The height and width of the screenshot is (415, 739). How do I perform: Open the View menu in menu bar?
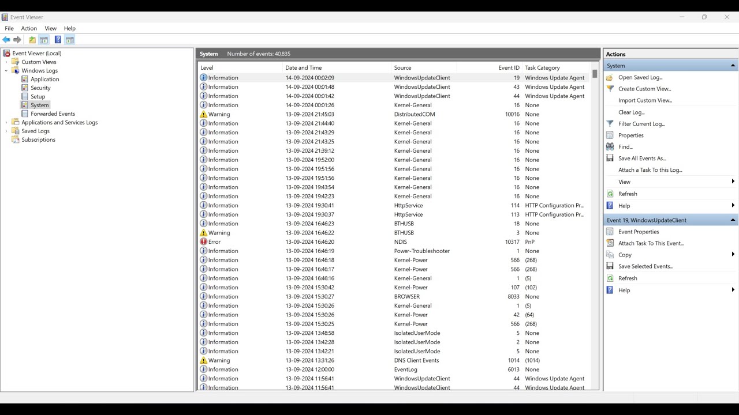click(51, 28)
